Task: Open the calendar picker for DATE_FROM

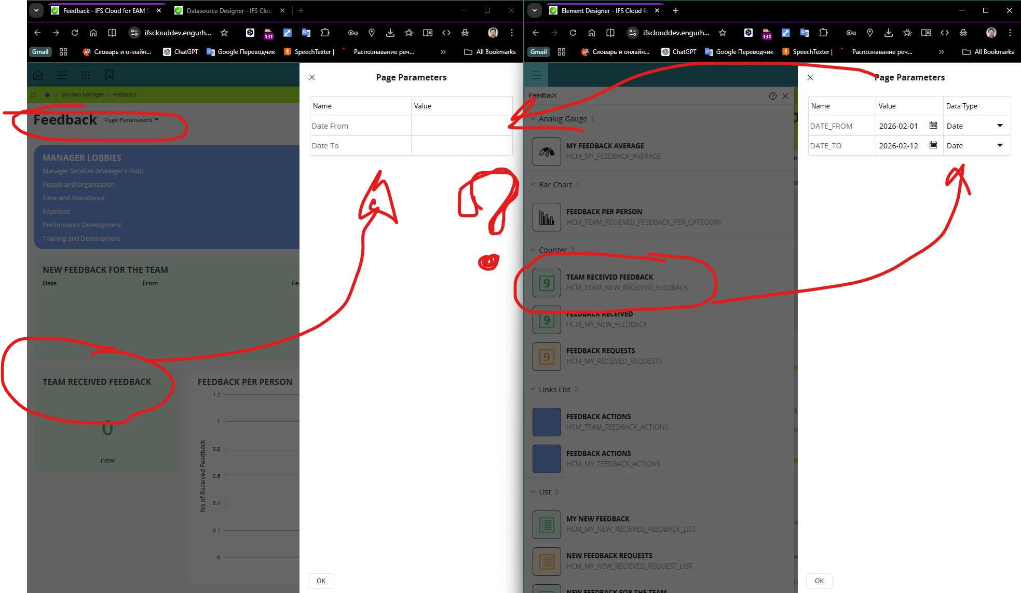Action: (x=933, y=126)
